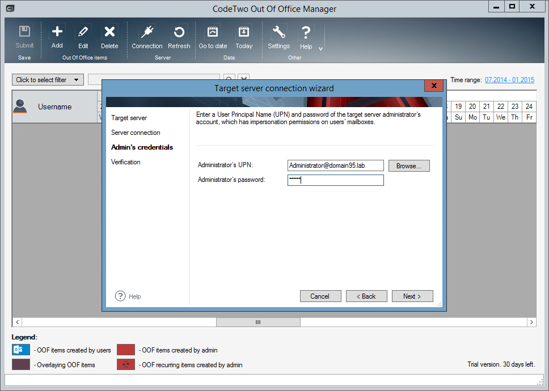Click the CodeTwo app logo icon

pos(10,8)
